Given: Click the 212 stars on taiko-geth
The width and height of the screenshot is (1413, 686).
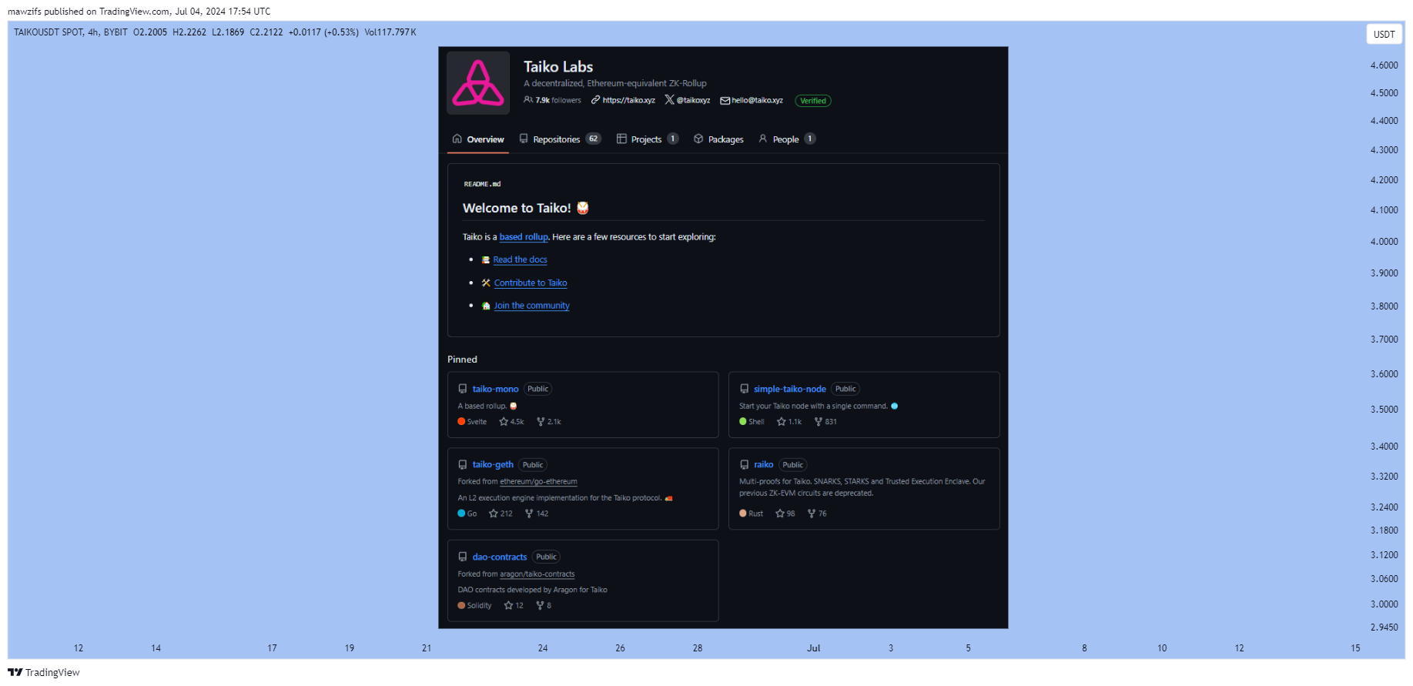Looking at the screenshot, I should click(x=501, y=514).
